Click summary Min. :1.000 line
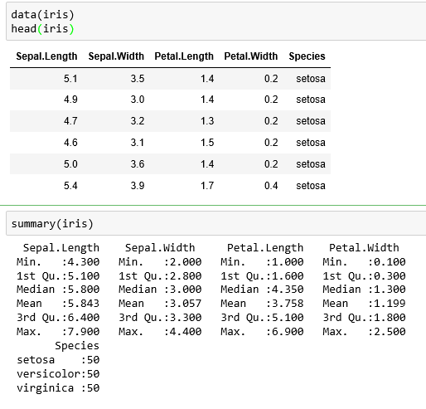Image resolution: width=426 pixels, height=409 pixels. (262, 262)
